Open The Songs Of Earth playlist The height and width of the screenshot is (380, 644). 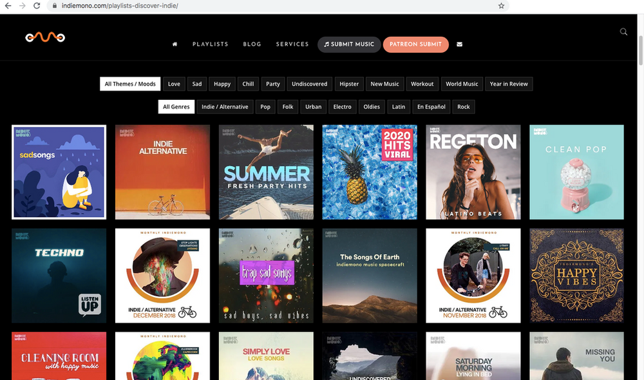[370, 276]
